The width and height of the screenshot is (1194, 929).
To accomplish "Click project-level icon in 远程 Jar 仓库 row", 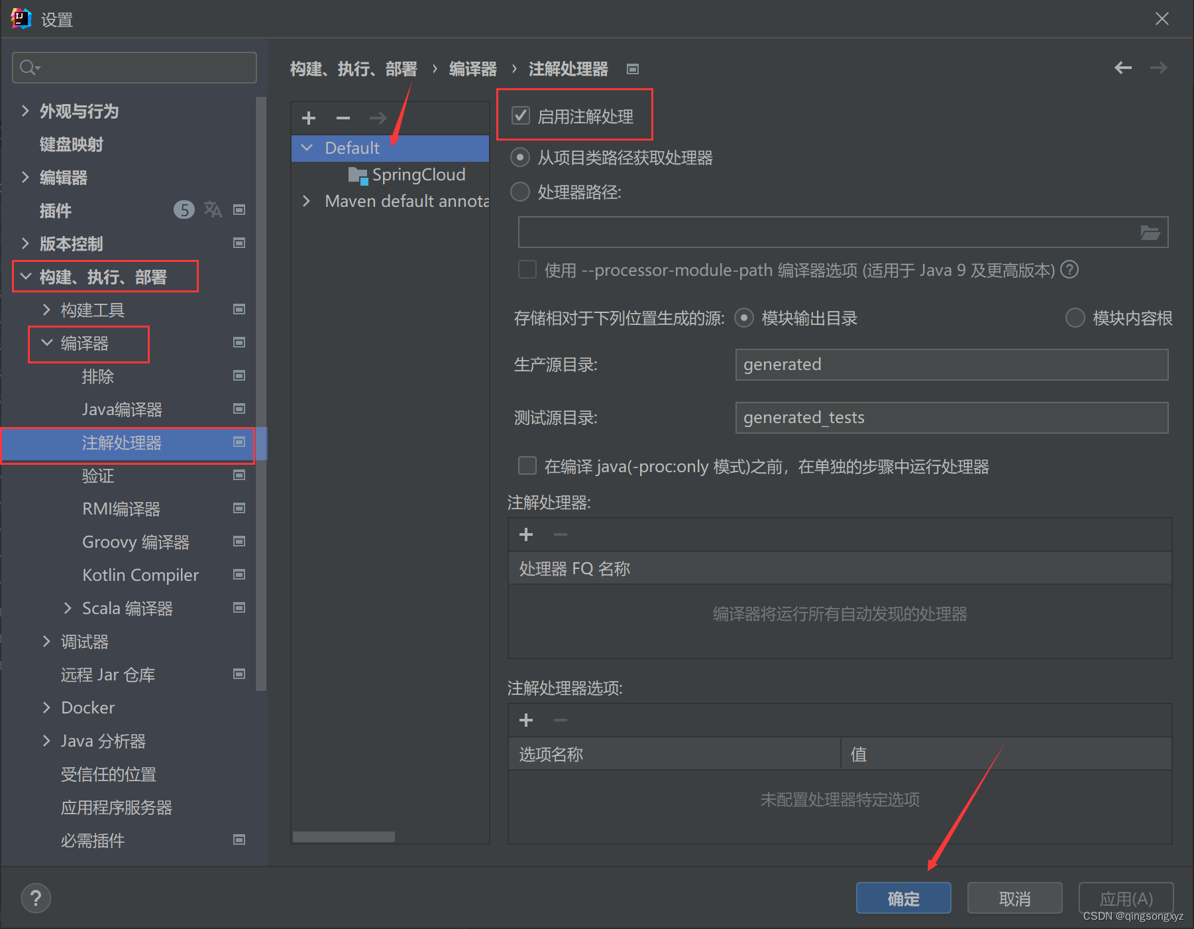I will (x=239, y=674).
